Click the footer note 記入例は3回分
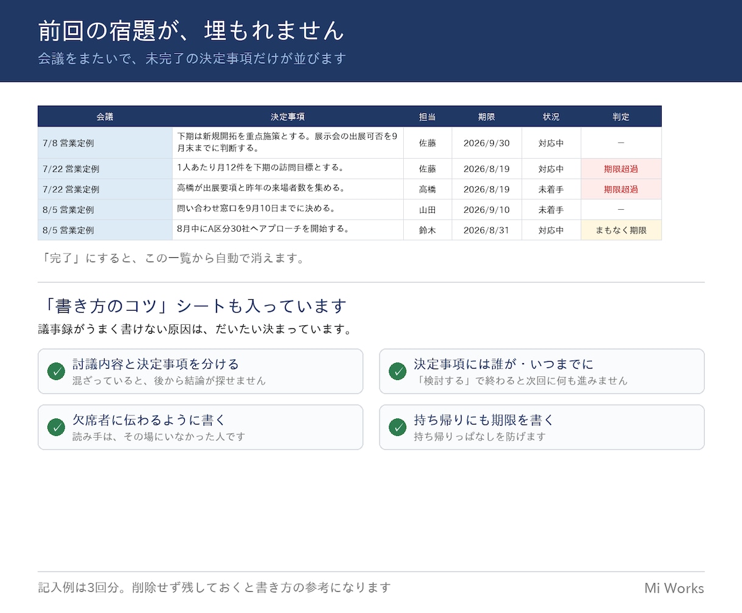The image size is (742, 613). (214, 587)
